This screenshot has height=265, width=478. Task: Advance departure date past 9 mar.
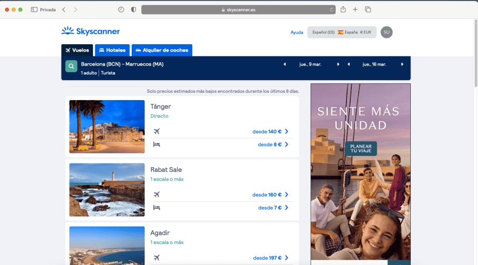(x=338, y=64)
